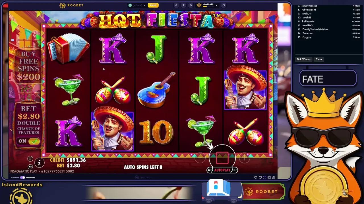Add game to favorites heart icon

click(x=256, y=177)
